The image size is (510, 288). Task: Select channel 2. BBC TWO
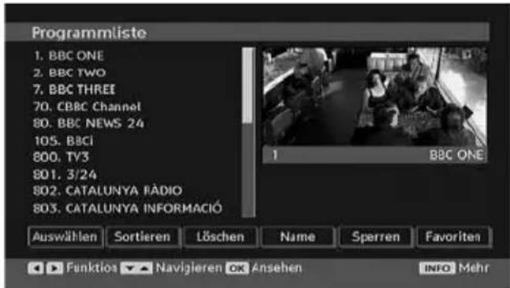pyautogui.click(x=69, y=73)
